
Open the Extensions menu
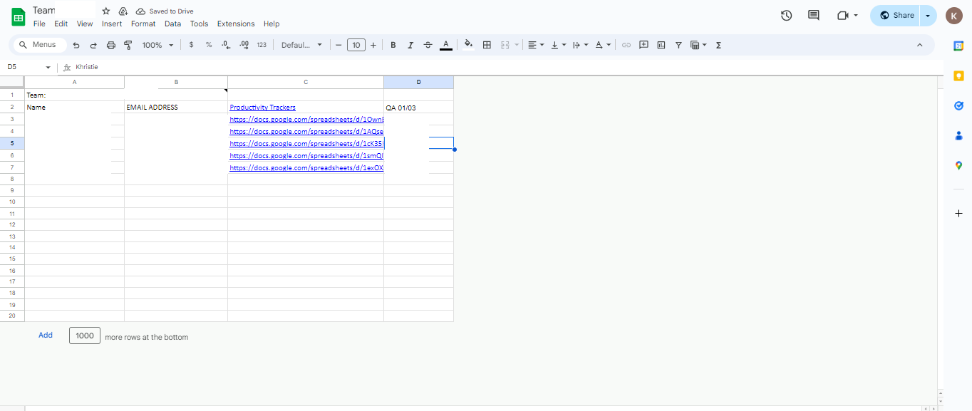pos(236,24)
